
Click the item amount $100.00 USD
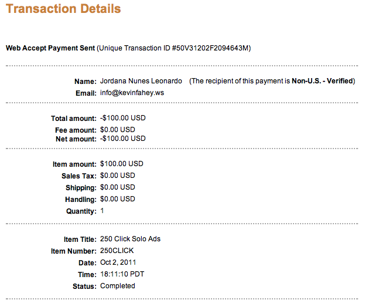[x=122, y=164]
